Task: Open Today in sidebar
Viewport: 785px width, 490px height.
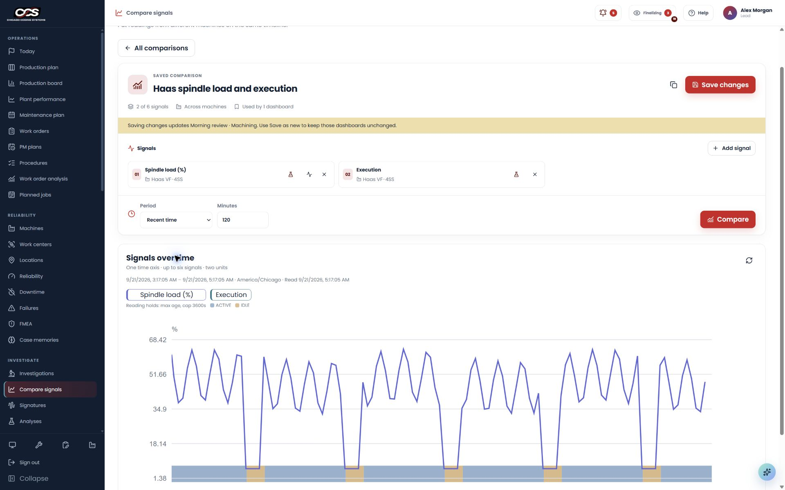Action: click(x=50, y=51)
